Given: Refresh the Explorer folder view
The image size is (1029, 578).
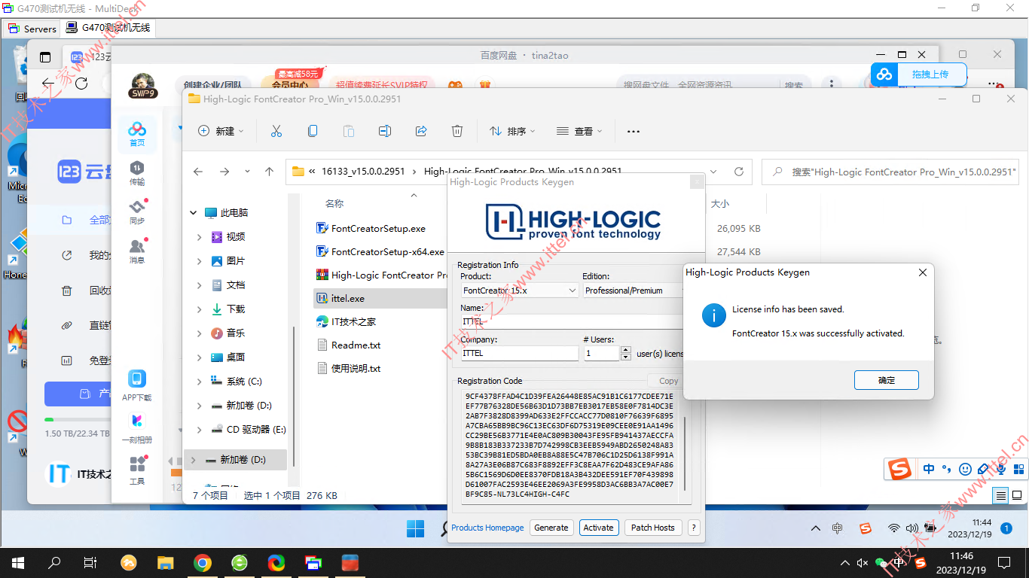Looking at the screenshot, I should [x=739, y=172].
